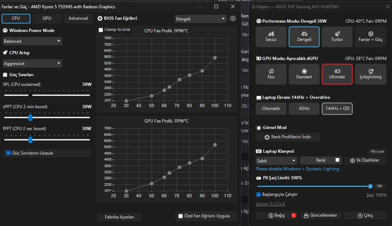Click CPU fan curve point at 50°C
The image size is (392, 226).
point(152,96)
